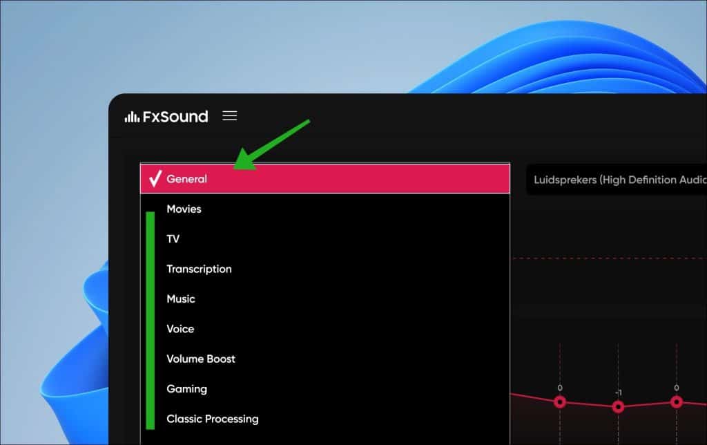Click the EQ band handle labeled -1
The image size is (707, 445).
point(618,407)
